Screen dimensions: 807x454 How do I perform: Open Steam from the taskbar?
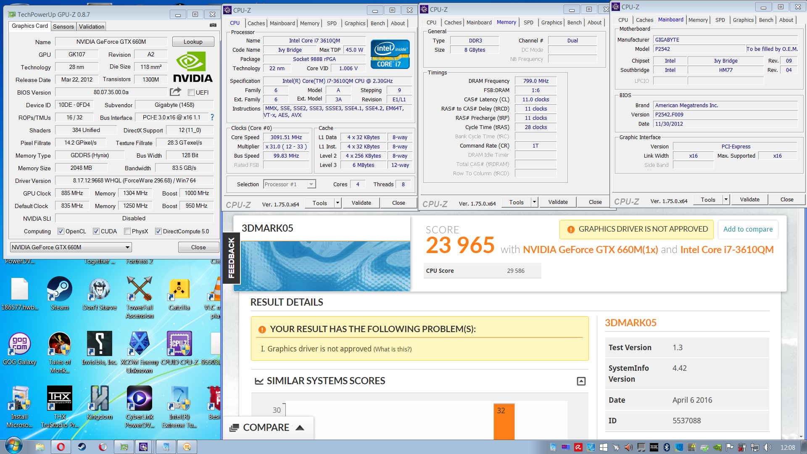point(82,447)
